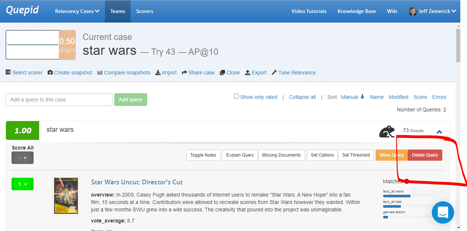Sort queries by Modified
Image resolution: width=467 pixels, height=231 pixels.
point(399,97)
